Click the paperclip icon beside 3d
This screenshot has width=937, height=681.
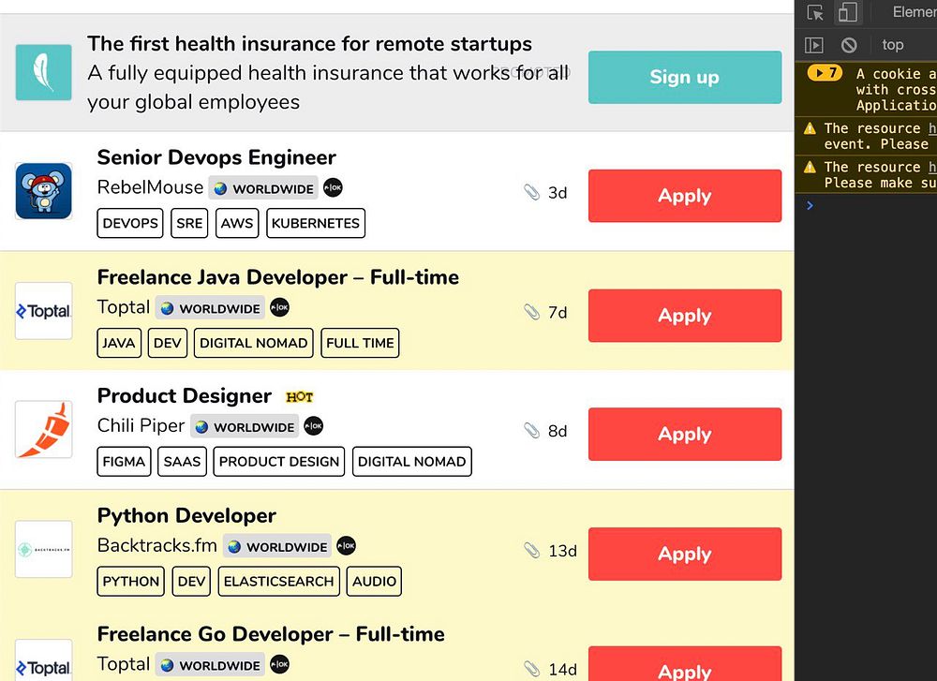tap(532, 192)
